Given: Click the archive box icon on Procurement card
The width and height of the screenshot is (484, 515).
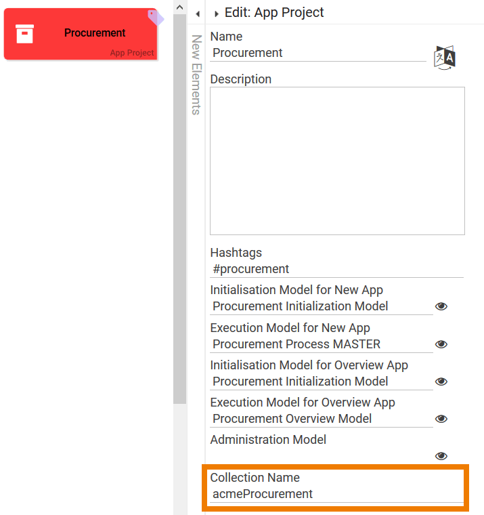Looking at the screenshot, I should click(x=25, y=34).
